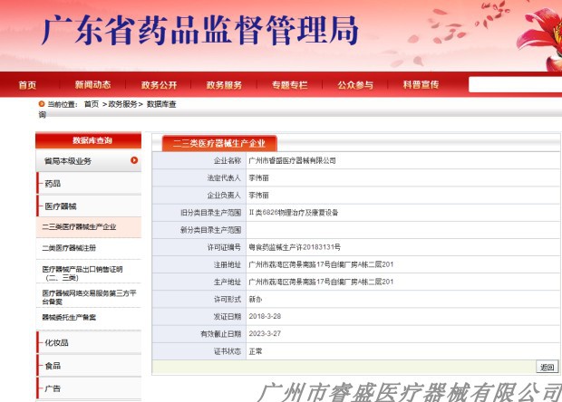
Task: Open the 专题专栏 menu
Action: coord(289,85)
